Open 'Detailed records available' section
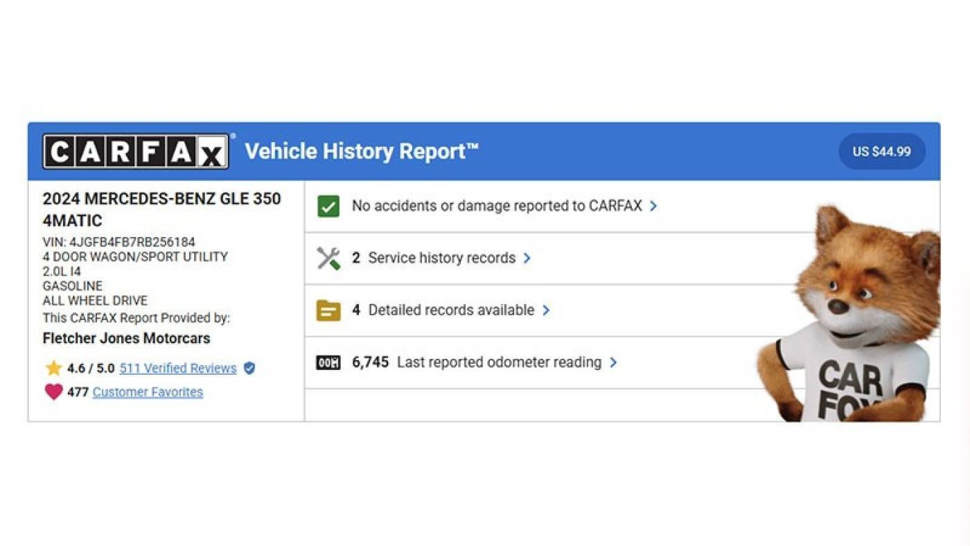The width and height of the screenshot is (970, 546). 451,310
